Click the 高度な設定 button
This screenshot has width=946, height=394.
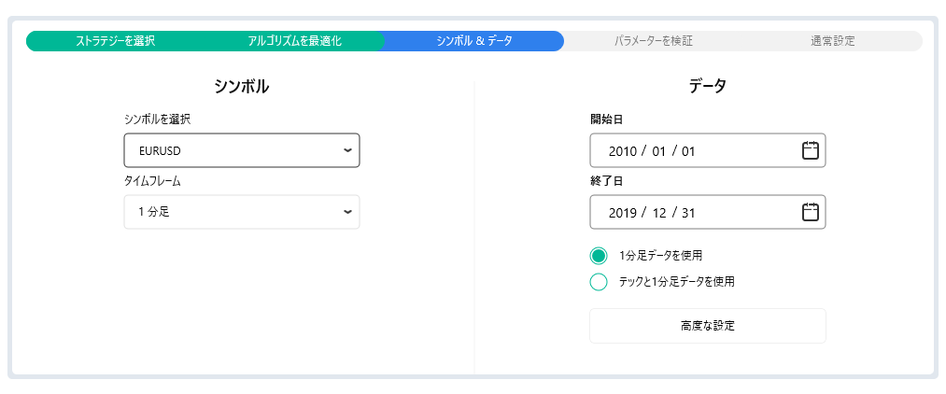pyautogui.click(x=707, y=326)
